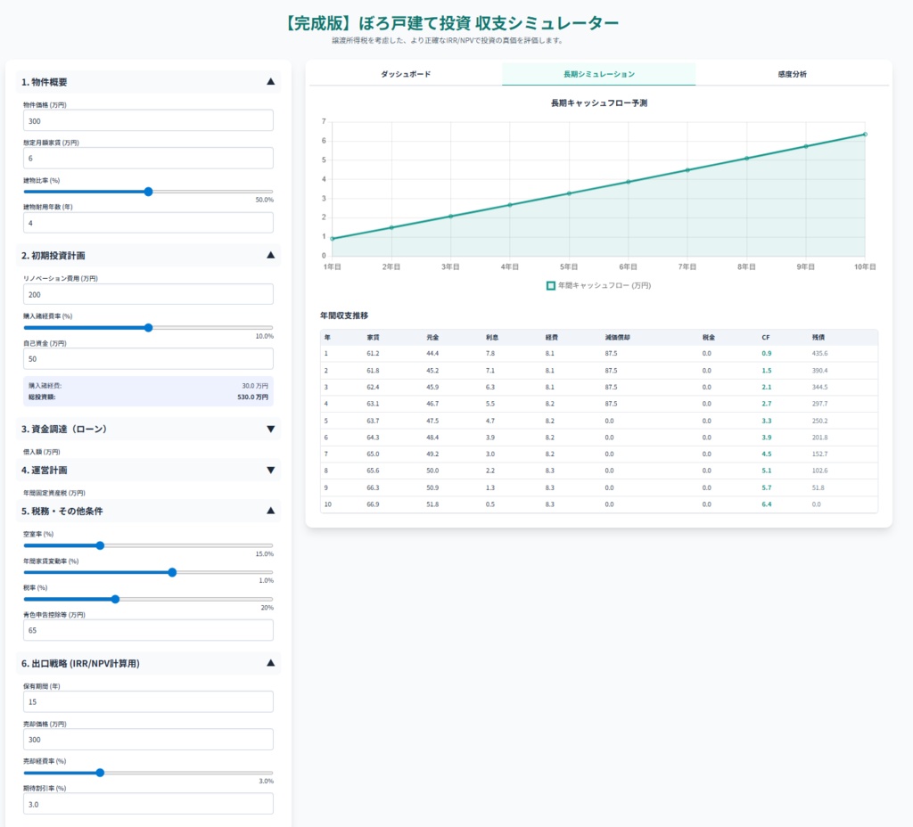Click the 青色申告控除等 input field
The height and width of the screenshot is (827, 913).
click(149, 630)
